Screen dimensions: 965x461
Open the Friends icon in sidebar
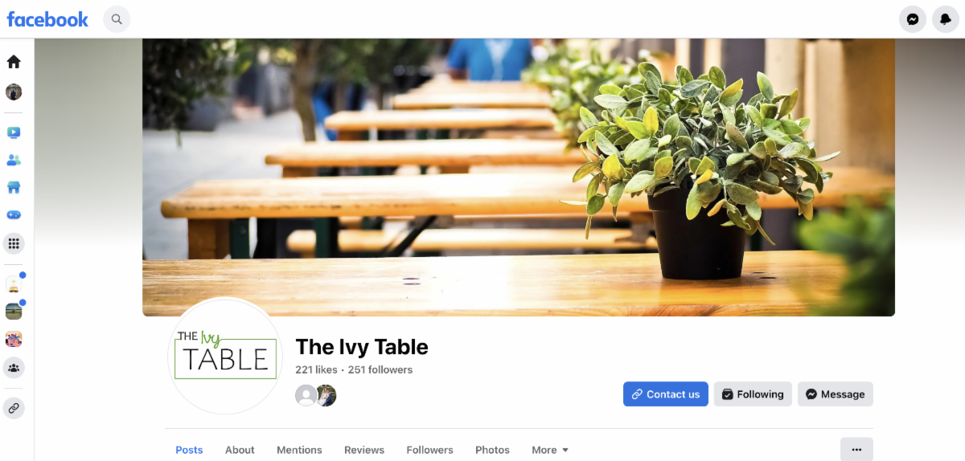(14, 160)
